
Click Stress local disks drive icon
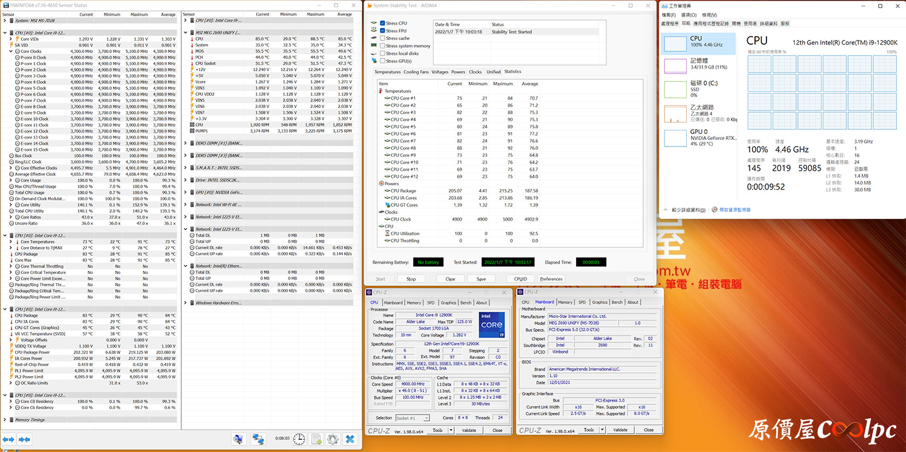click(x=374, y=53)
